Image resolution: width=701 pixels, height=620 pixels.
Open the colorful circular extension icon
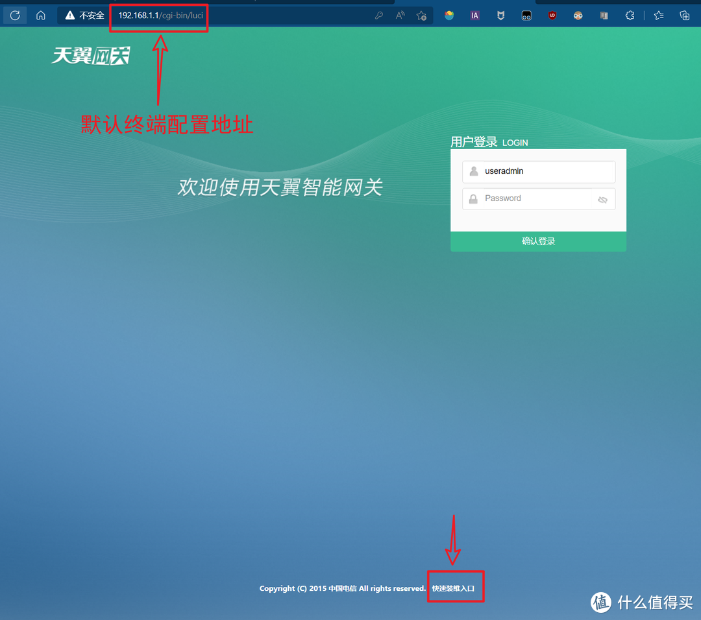[x=449, y=15]
